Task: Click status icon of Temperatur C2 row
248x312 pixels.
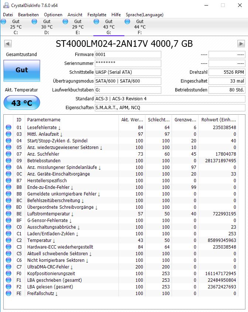Action: click(x=8, y=240)
